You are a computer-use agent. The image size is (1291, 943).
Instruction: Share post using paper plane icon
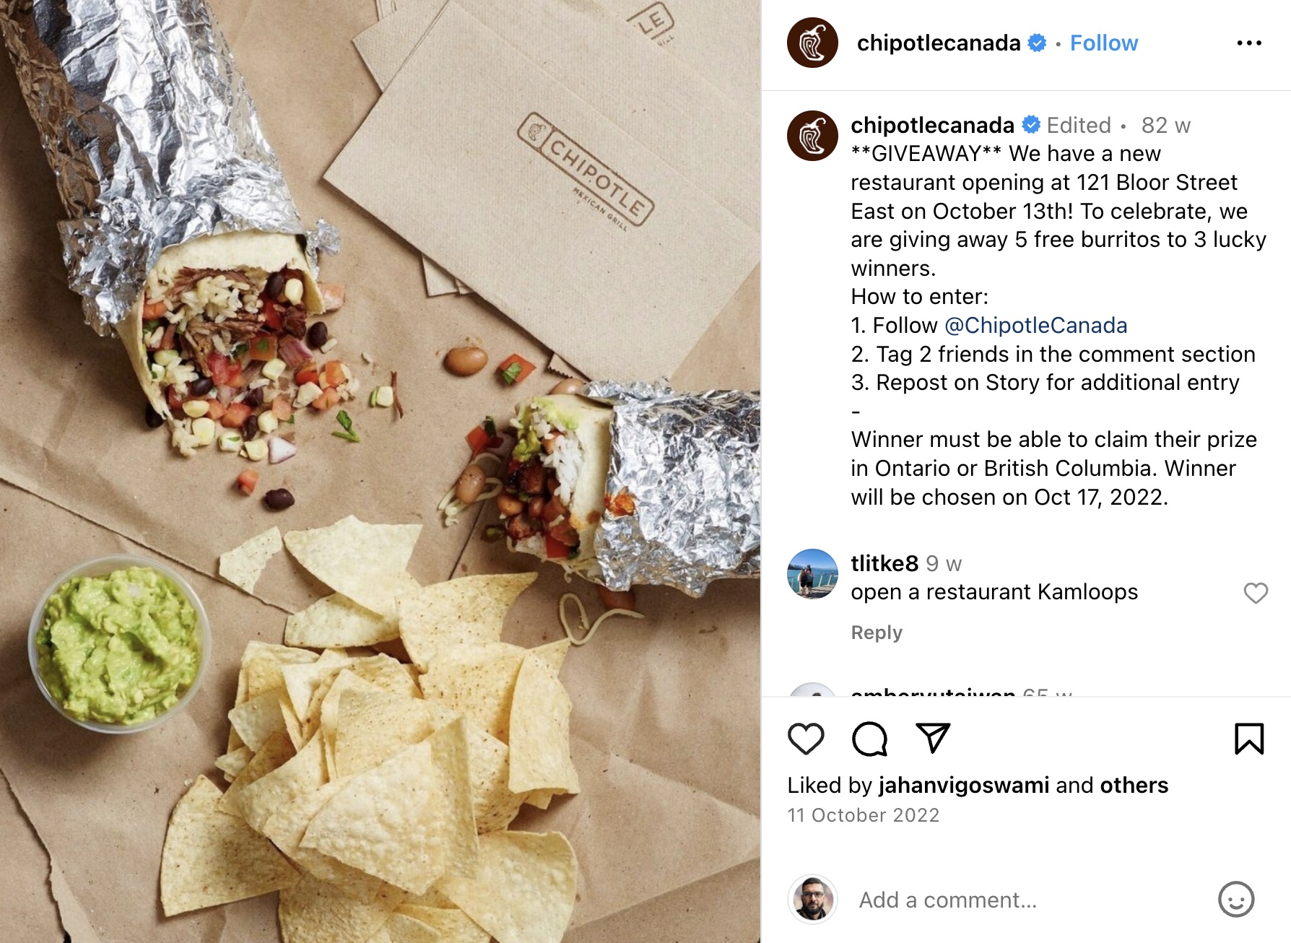pos(933,738)
